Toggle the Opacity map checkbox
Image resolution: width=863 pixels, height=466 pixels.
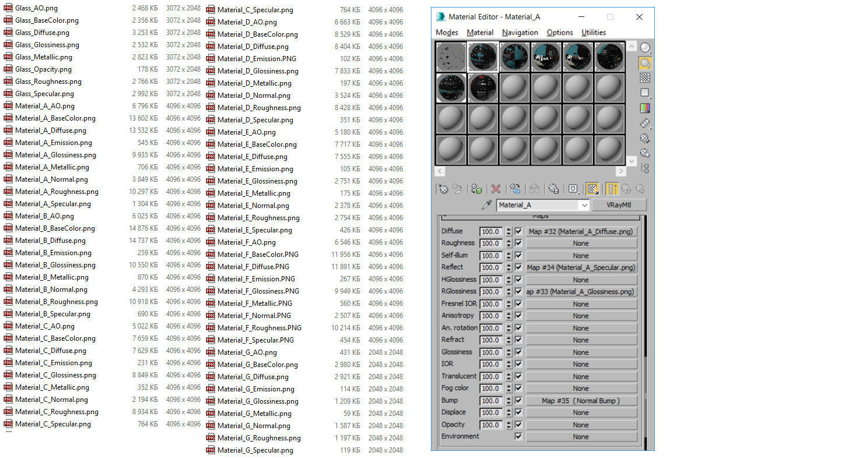click(518, 425)
